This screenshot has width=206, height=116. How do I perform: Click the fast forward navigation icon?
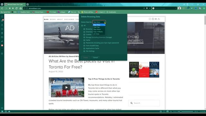[x=13, y=8]
